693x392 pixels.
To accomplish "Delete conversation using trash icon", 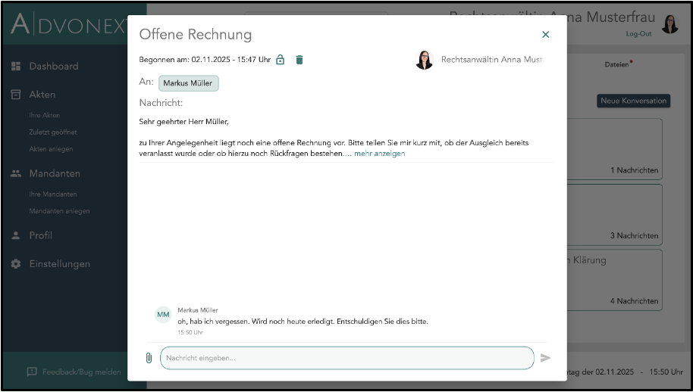I will [x=299, y=60].
